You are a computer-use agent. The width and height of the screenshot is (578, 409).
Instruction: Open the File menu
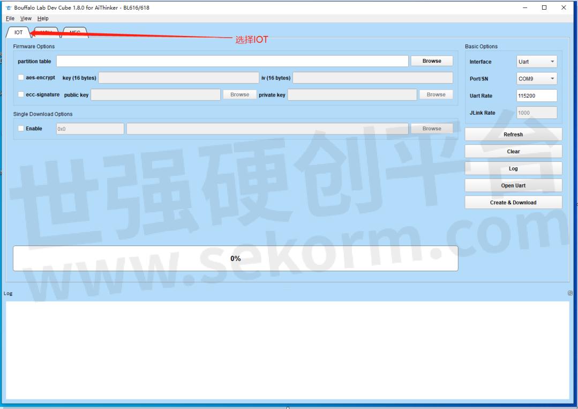pyautogui.click(x=10, y=18)
